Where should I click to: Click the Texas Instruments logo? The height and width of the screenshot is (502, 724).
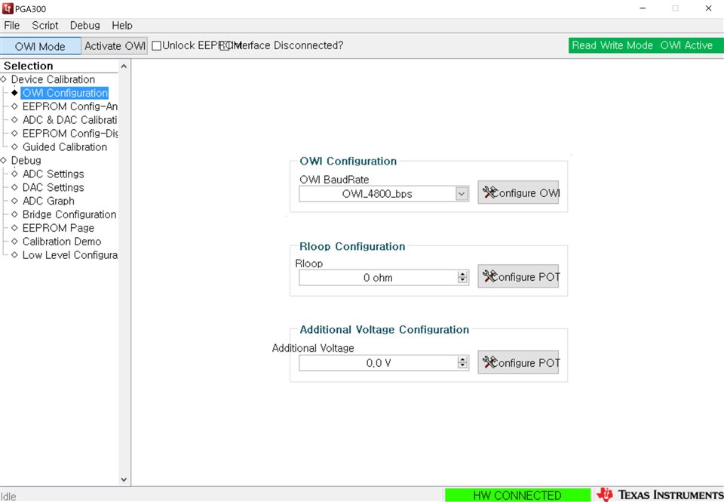point(660,494)
